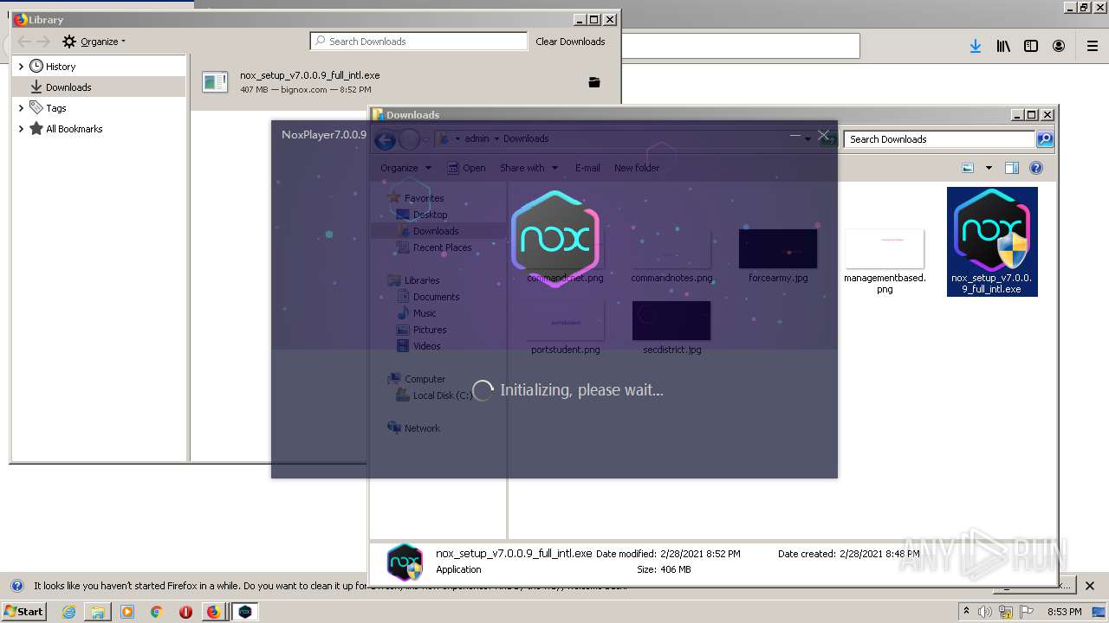Launch Chrome from the taskbar
Viewport: 1109px width, 623px height.
coord(156,612)
